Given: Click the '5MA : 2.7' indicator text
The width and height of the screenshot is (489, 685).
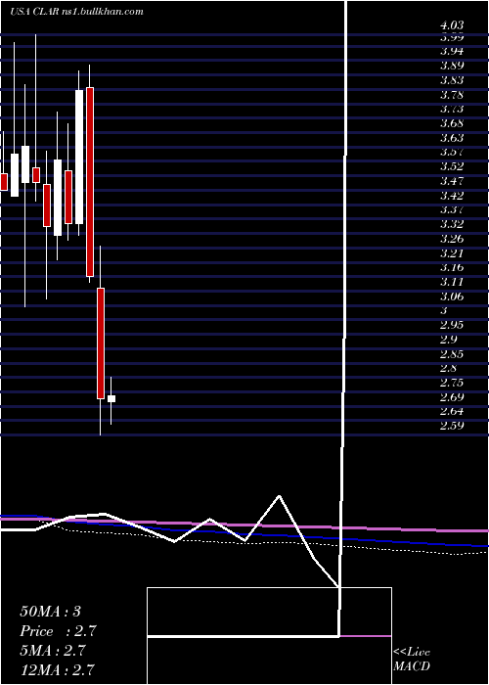Looking at the screenshot, I should [55, 651].
